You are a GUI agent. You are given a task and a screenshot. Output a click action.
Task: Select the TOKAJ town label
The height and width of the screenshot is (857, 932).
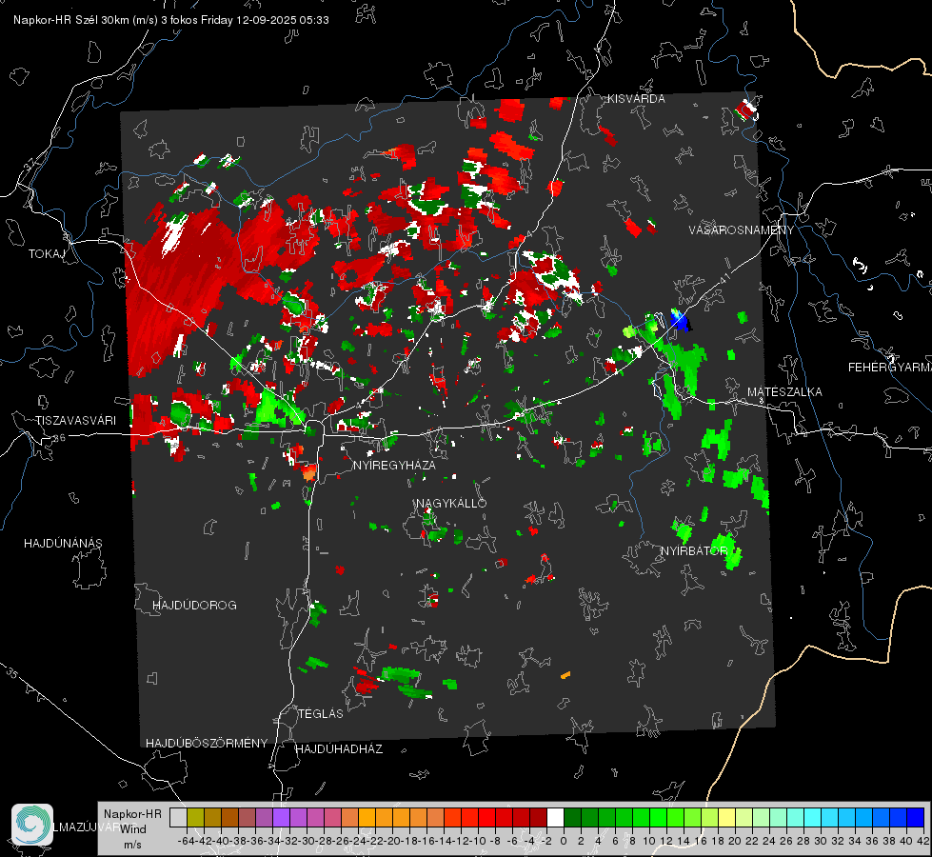click(x=47, y=254)
